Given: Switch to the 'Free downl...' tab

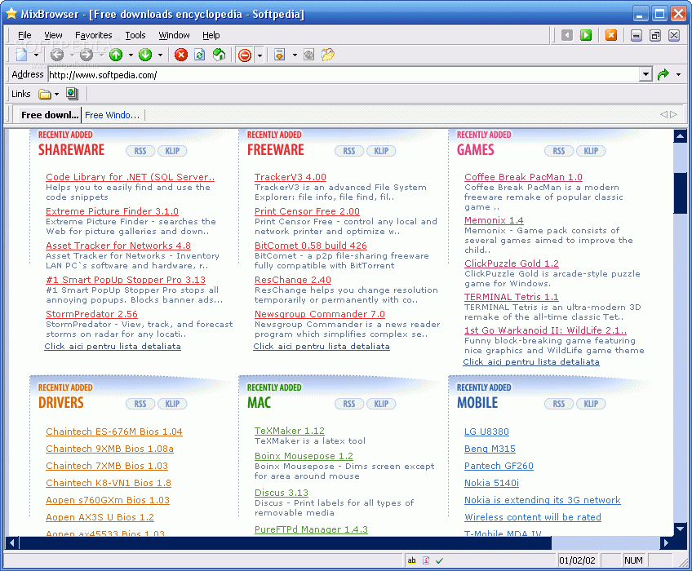Looking at the screenshot, I should coord(50,115).
